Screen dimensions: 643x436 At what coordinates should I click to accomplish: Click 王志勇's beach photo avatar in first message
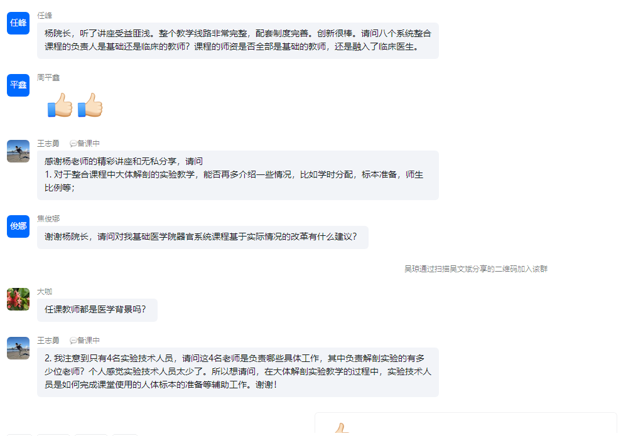pos(18,151)
